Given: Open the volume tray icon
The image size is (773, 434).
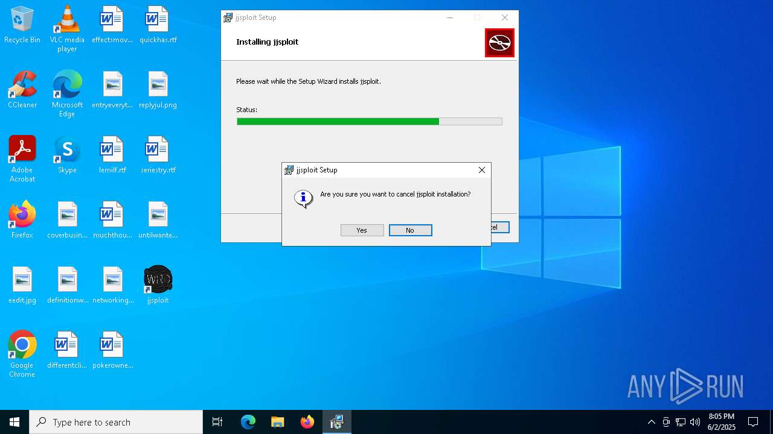Looking at the screenshot, I should (x=695, y=422).
